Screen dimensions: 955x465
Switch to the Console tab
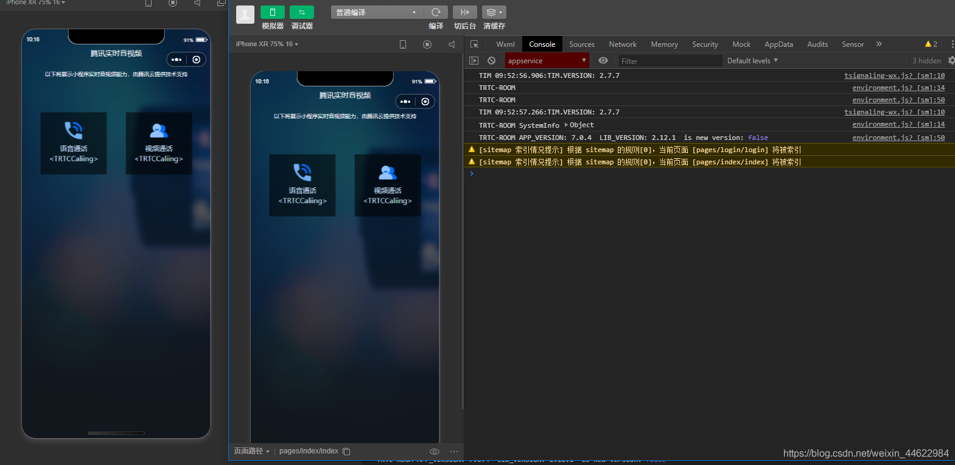(542, 44)
